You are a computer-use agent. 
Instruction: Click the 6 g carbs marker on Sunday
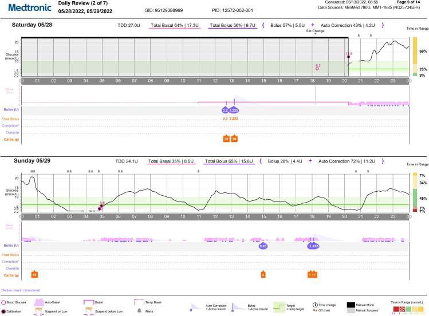263,275
